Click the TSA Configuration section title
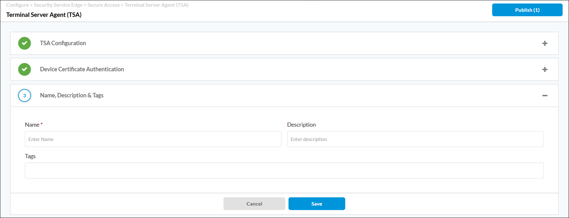The image size is (569, 218). 63,43
